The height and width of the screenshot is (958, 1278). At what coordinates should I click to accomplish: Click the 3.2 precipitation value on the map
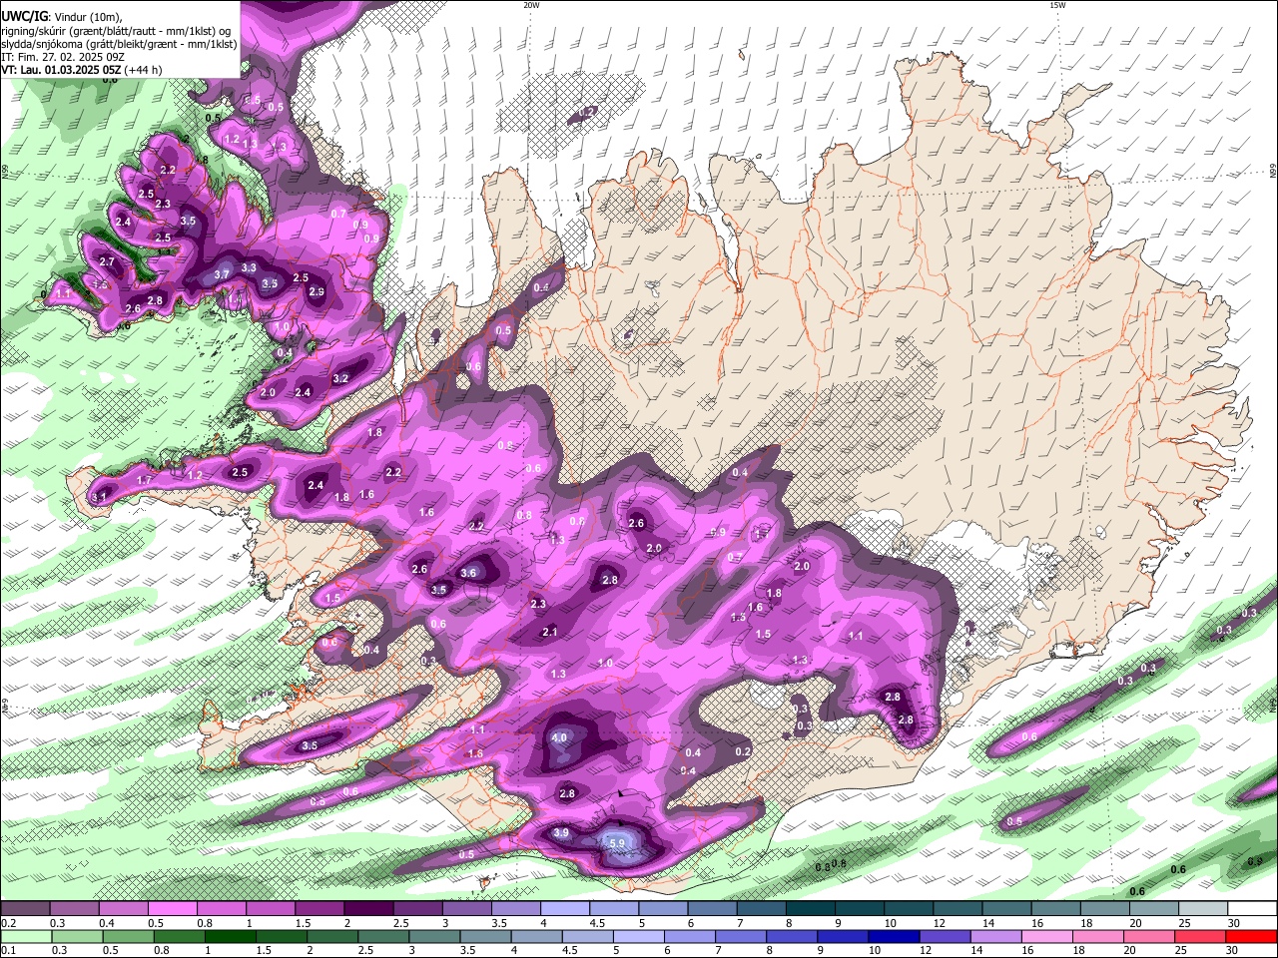340,378
